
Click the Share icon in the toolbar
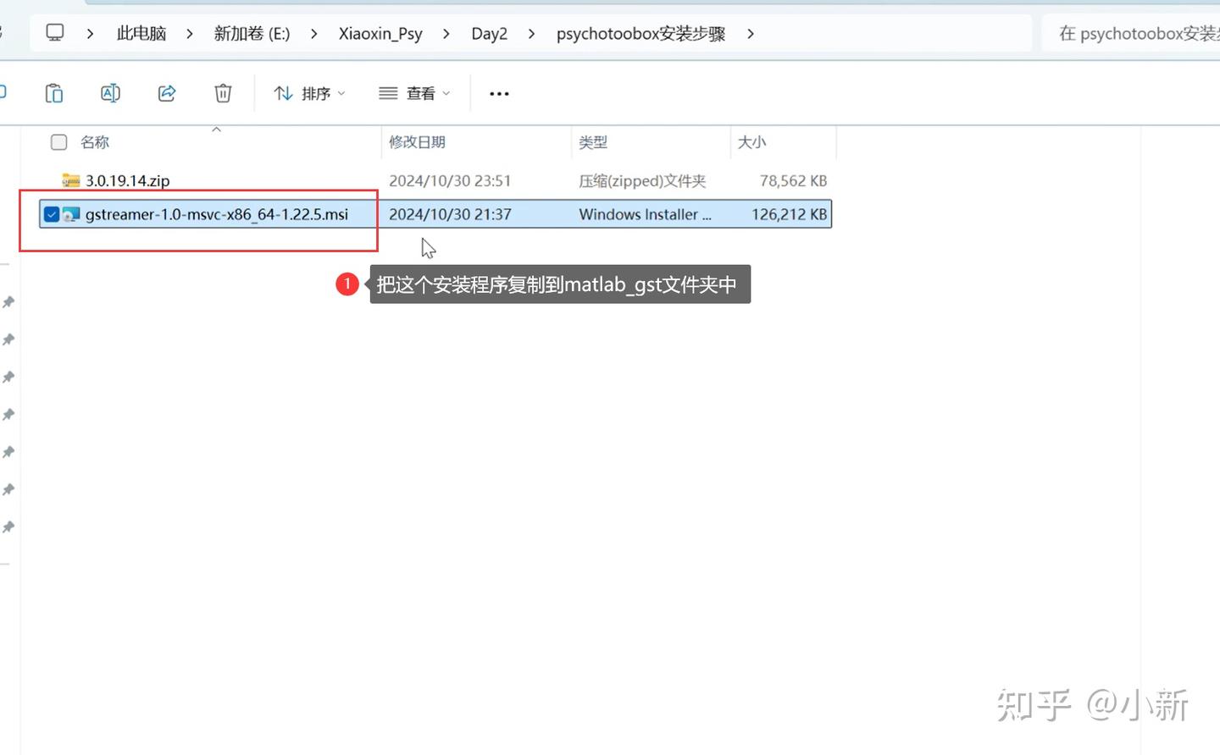pyautogui.click(x=166, y=93)
